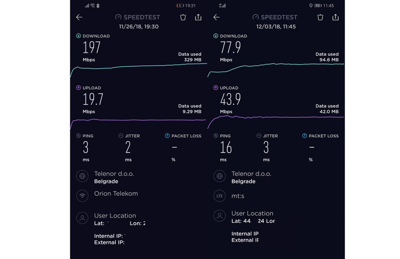Tap the mt:s carrier name

(238, 196)
